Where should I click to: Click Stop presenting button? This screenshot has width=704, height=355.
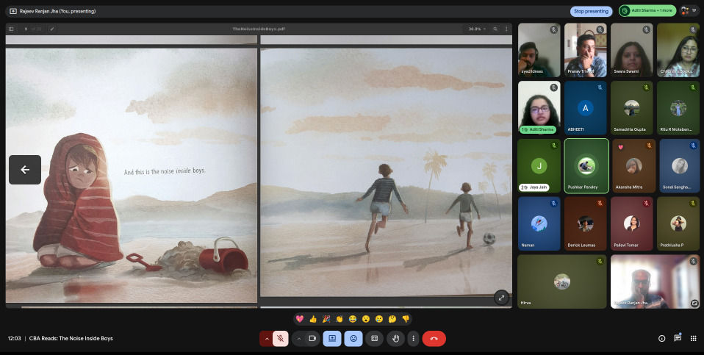(x=592, y=11)
